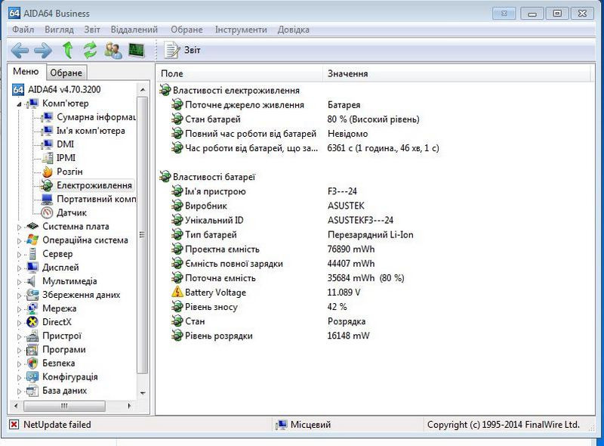
Task: Click the Конфігурація icon
Action: [x=32, y=377]
